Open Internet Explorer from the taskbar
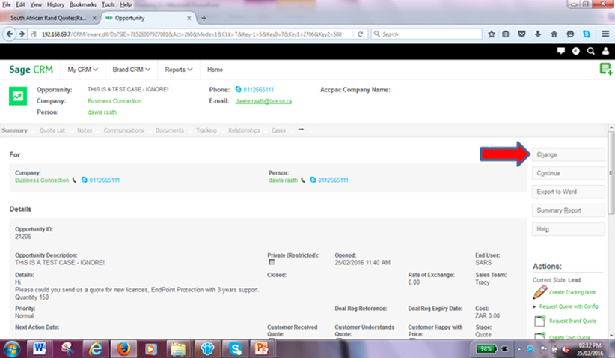This screenshot has width=615, height=358. pyautogui.click(x=95, y=348)
